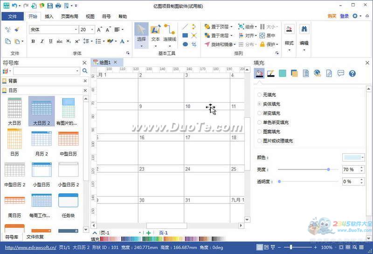373x254 pixels.
Task: Click the 购买 purchase link
Action: [x=332, y=16]
